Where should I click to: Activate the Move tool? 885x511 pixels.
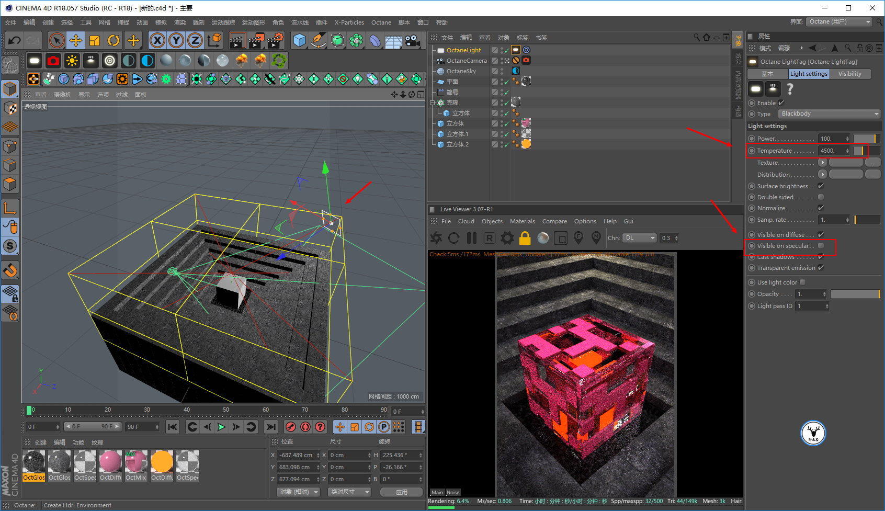coord(76,40)
